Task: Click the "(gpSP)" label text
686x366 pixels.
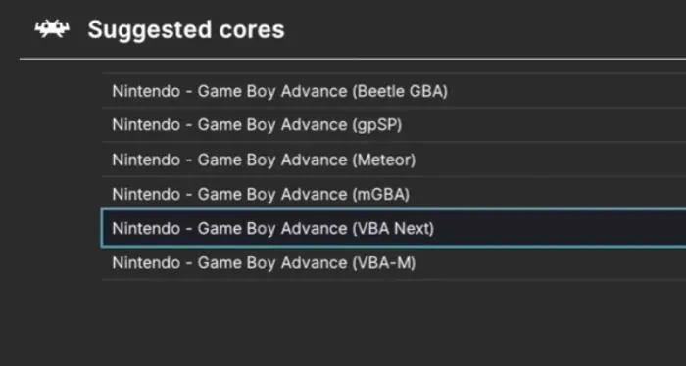Action: pos(377,125)
